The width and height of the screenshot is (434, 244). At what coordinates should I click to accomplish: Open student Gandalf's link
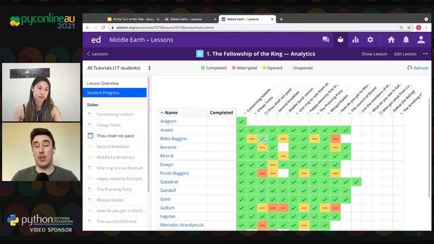click(x=168, y=190)
